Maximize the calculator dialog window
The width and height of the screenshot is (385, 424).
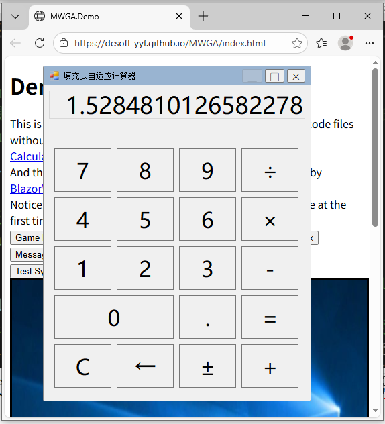pos(274,76)
